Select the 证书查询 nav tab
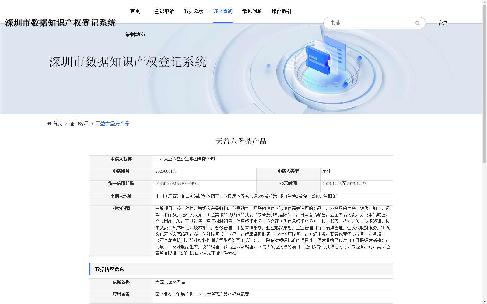This screenshot has width=487, height=304. click(223, 11)
